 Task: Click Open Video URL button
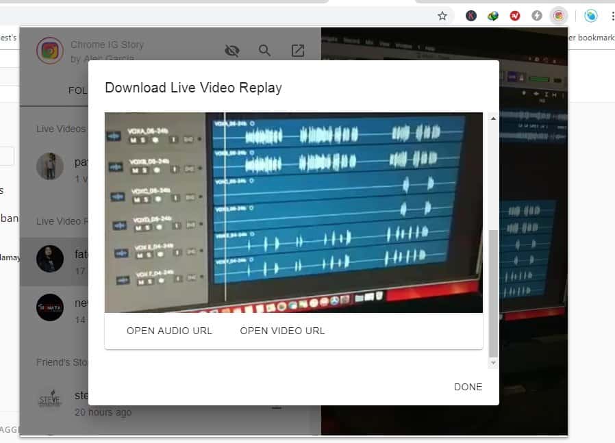click(282, 331)
